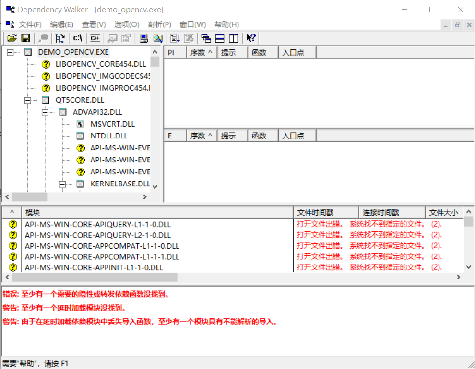Click the context Help arrow icon
The height and width of the screenshot is (369, 475).
coord(251,38)
